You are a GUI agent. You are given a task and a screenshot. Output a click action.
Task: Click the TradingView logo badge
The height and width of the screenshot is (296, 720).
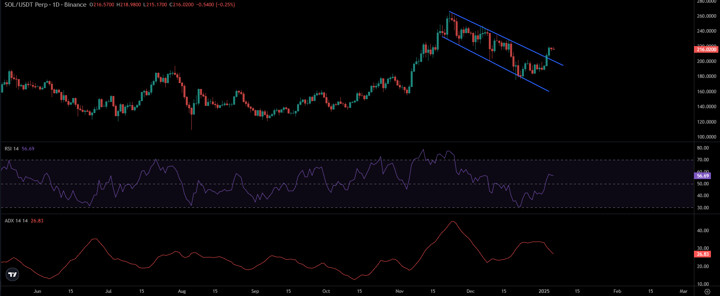click(13, 274)
